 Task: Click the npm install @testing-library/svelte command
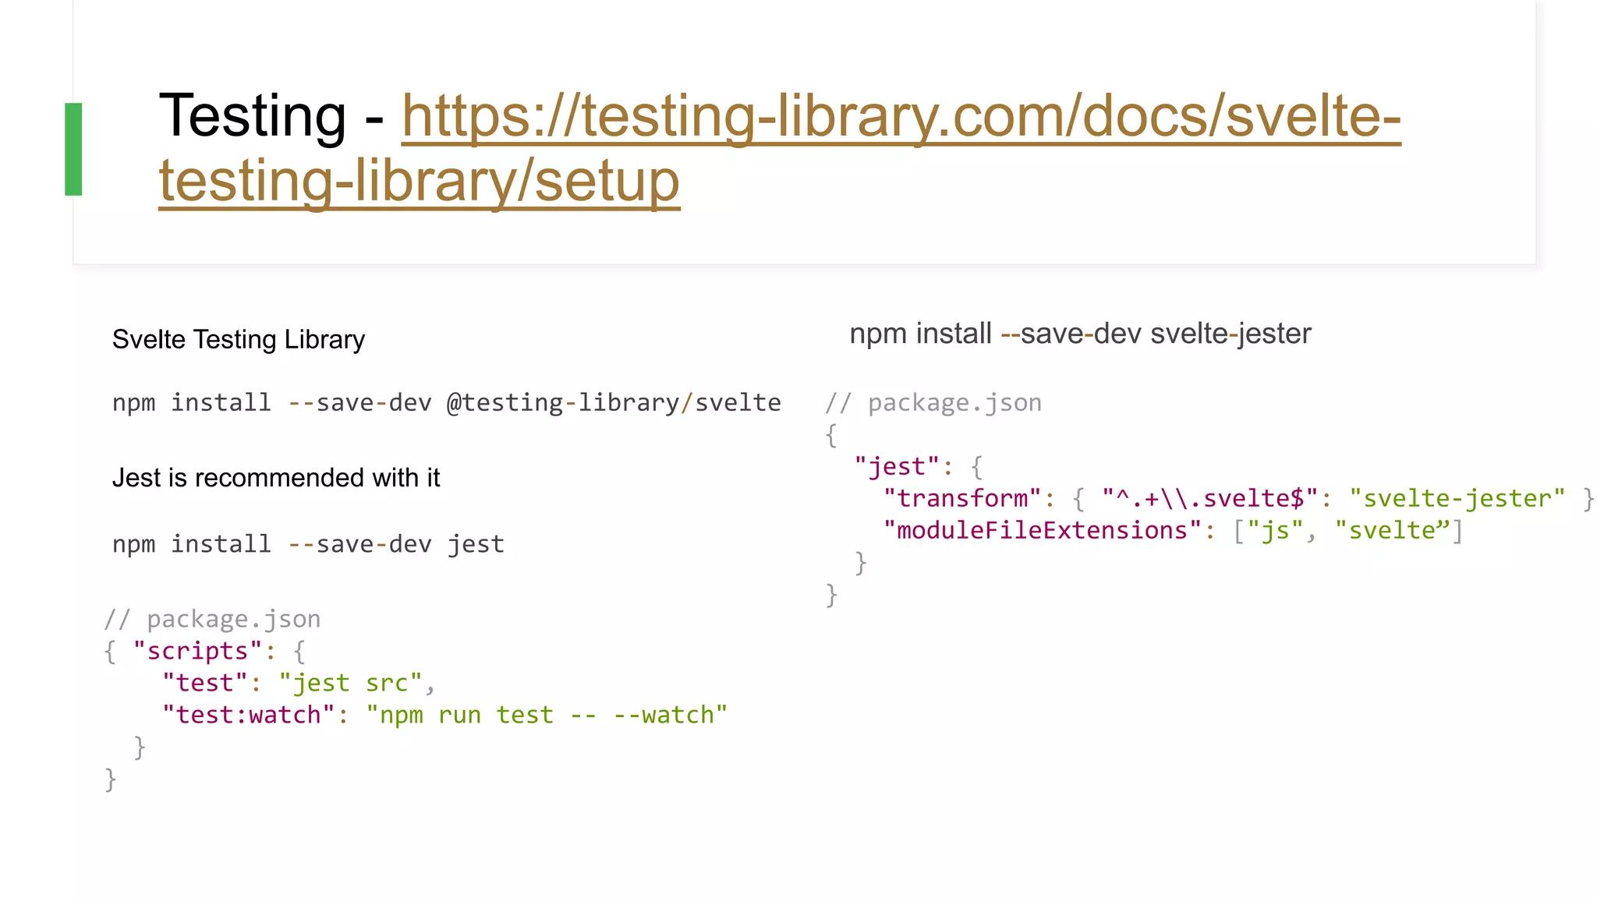447,402
